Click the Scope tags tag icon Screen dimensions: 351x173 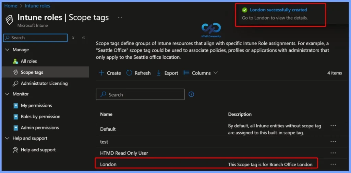15,72
